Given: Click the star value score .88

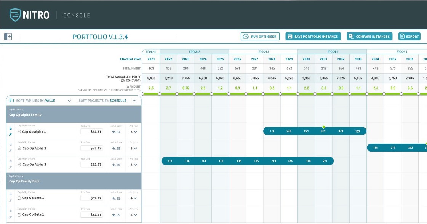Looking at the screenshot, I should [116, 149].
